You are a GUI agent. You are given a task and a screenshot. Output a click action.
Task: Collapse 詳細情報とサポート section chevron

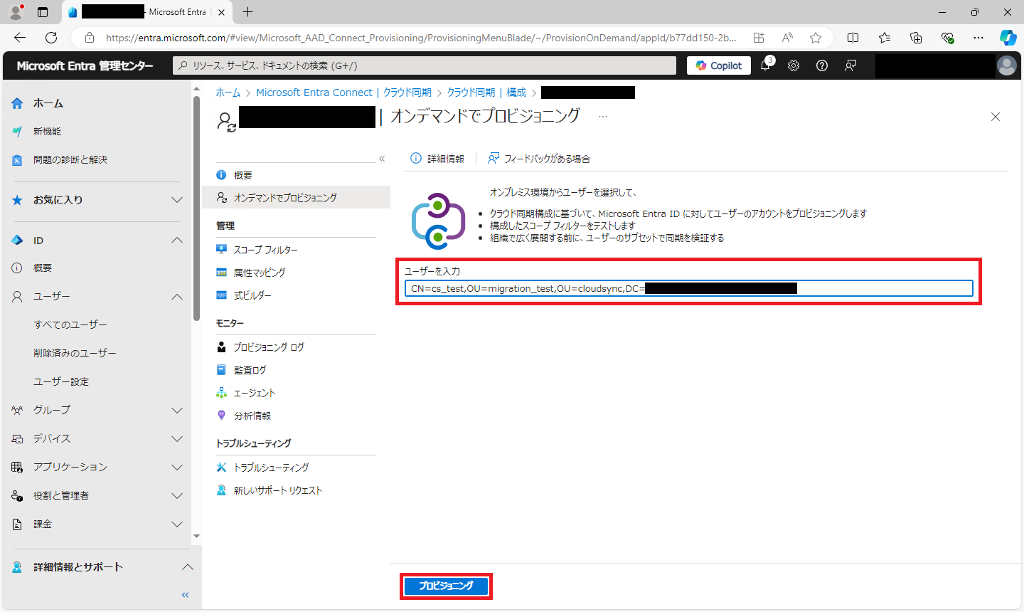tap(188, 567)
